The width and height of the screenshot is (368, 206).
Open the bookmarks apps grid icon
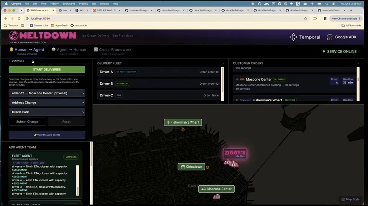[23, 25]
